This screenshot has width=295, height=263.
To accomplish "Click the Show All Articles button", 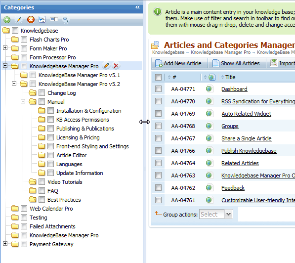I will tap(236, 63).
